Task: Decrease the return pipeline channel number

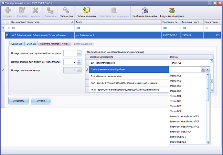Action: [79, 63]
